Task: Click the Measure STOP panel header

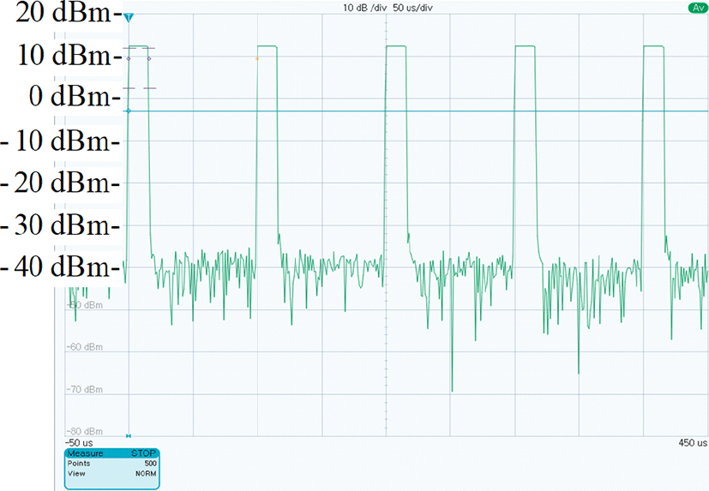Action: point(111,453)
